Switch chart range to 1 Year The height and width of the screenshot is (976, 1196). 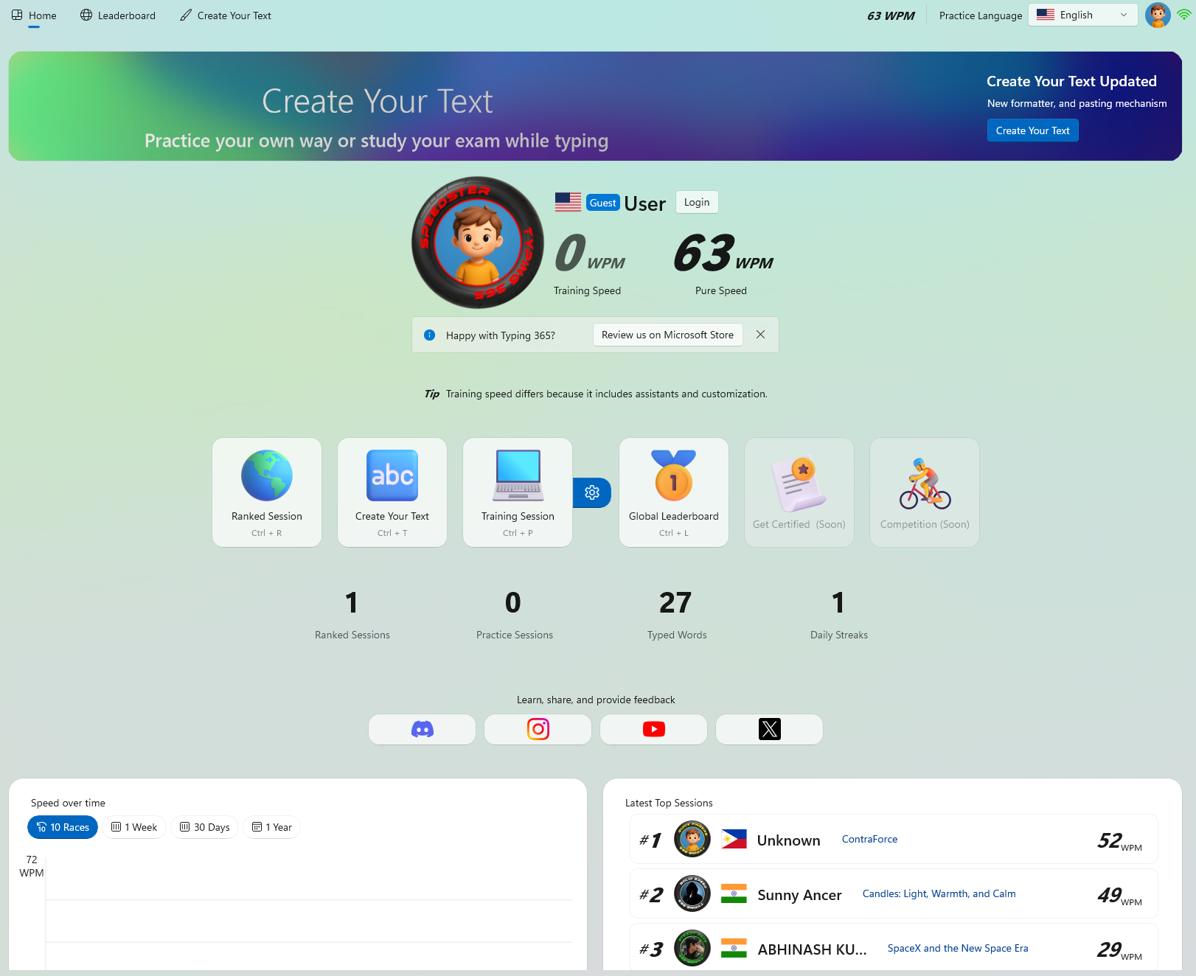(x=272, y=827)
